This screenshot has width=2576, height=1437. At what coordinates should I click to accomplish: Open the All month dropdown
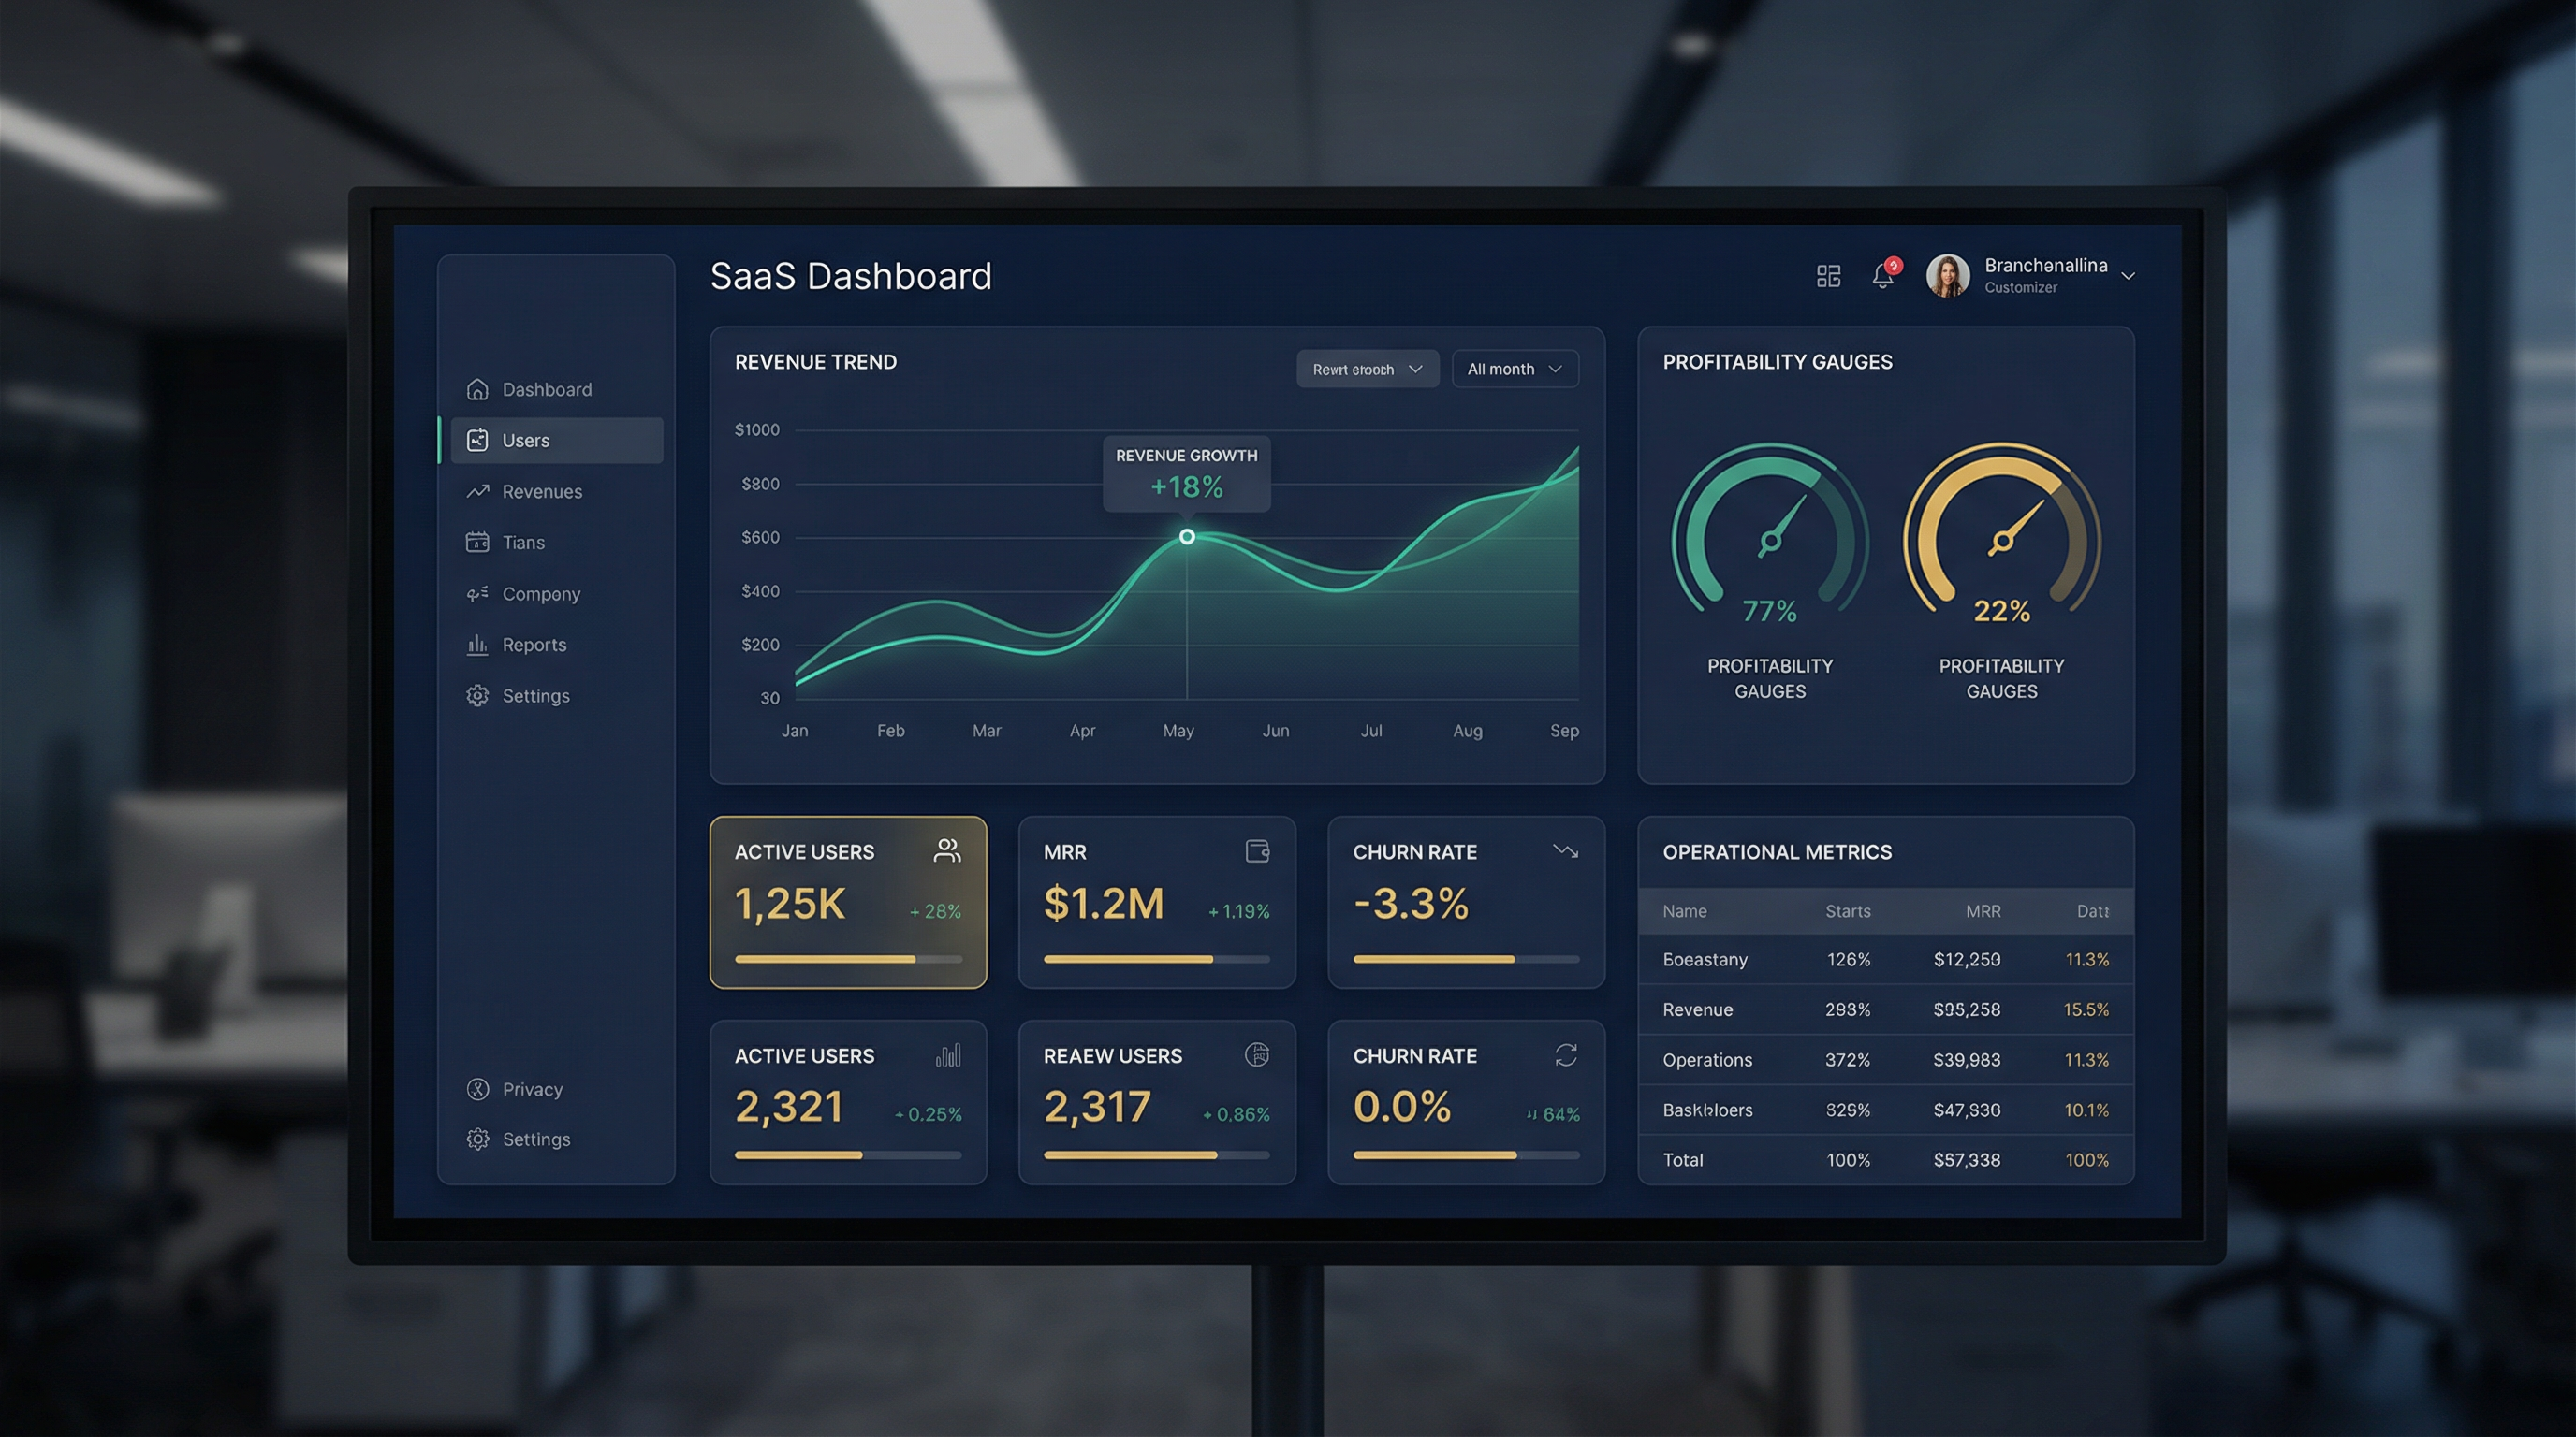(x=1514, y=368)
